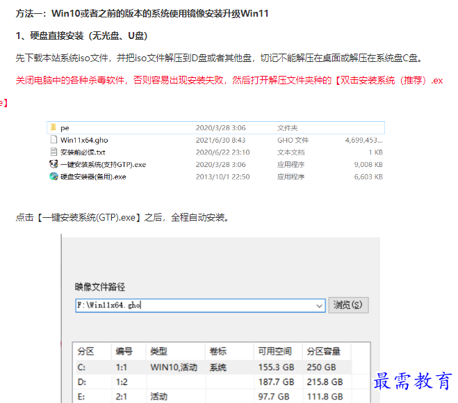Click the 硬盘安装器(备用).exe globe icon
The image size is (458, 403).
pyautogui.click(x=54, y=176)
